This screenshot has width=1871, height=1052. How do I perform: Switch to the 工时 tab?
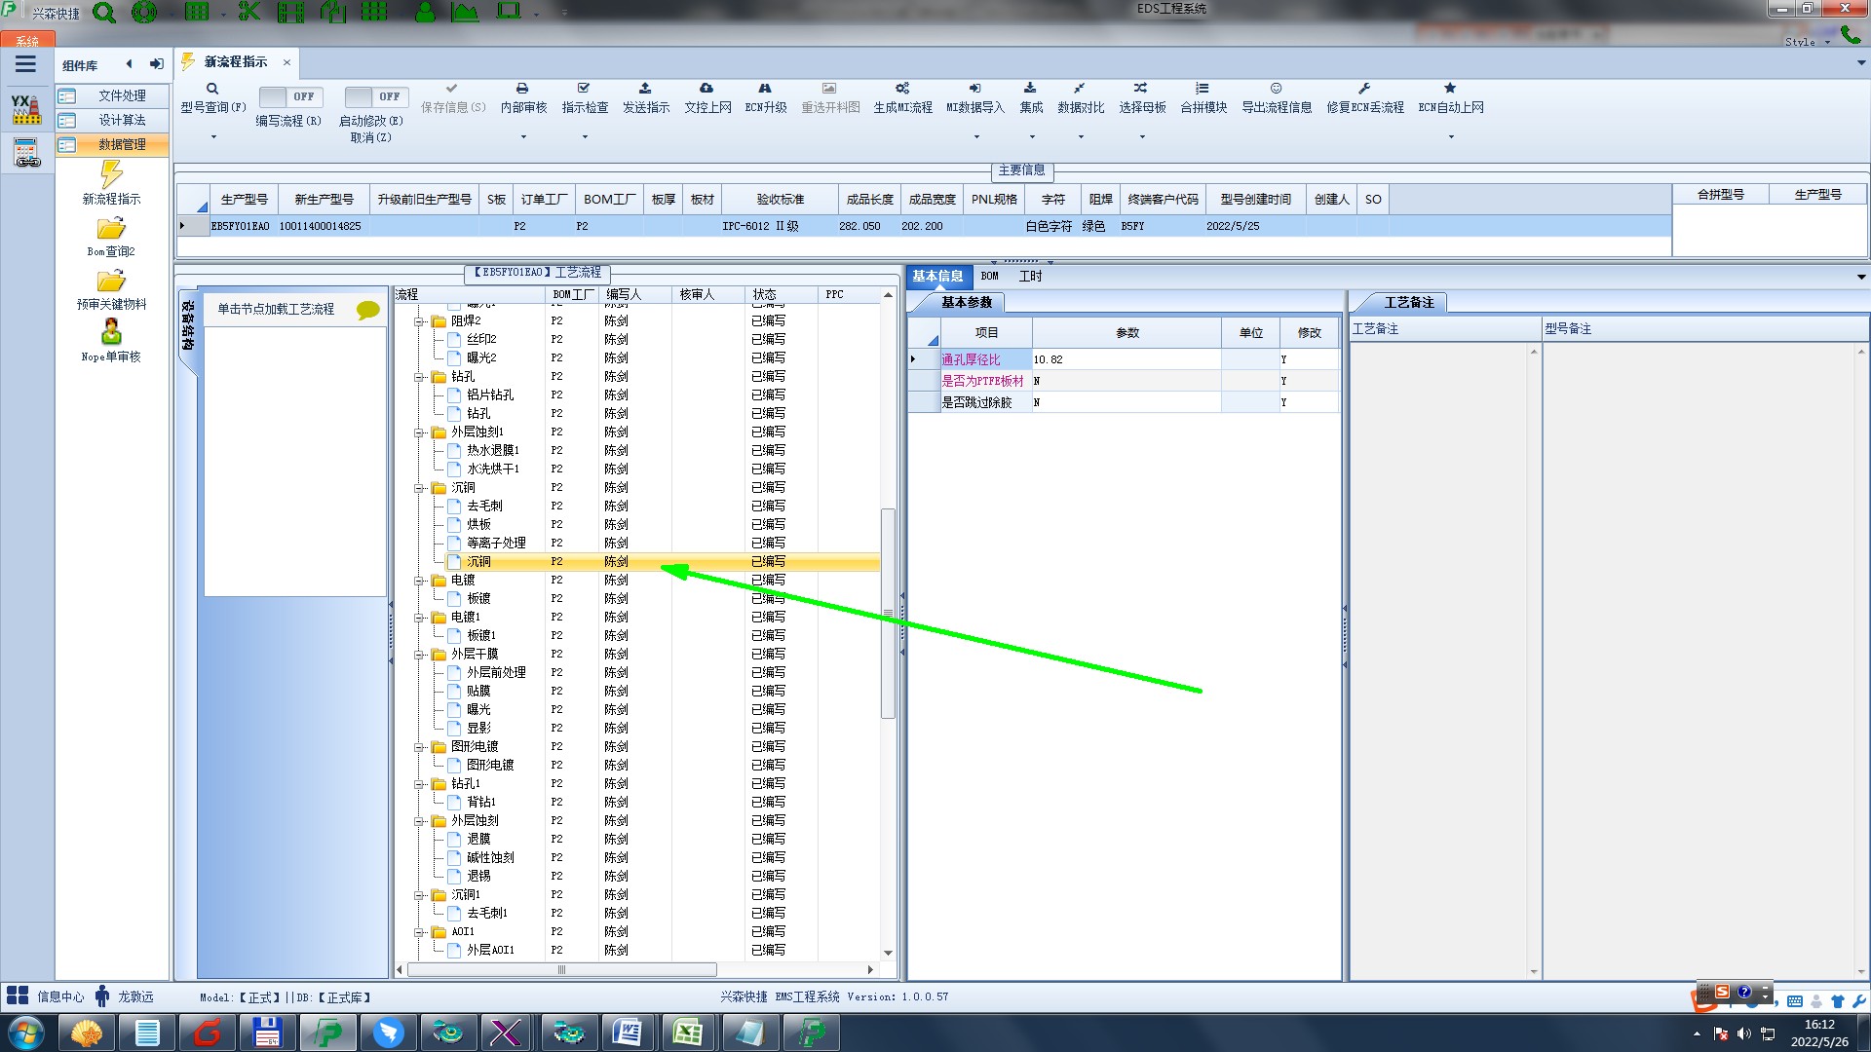[x=1030, y=277]
